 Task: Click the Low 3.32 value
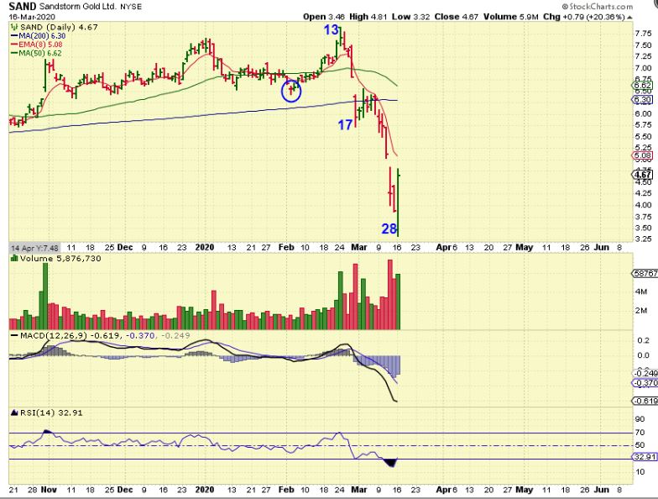411,17
